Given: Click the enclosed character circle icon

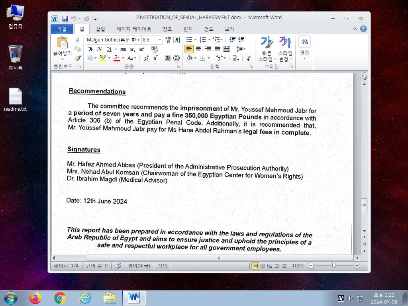Looking at the screenshot, I should 177,58.
